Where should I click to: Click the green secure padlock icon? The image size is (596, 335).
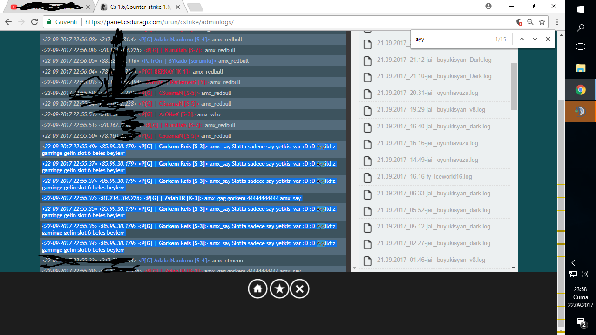[50, 22]
